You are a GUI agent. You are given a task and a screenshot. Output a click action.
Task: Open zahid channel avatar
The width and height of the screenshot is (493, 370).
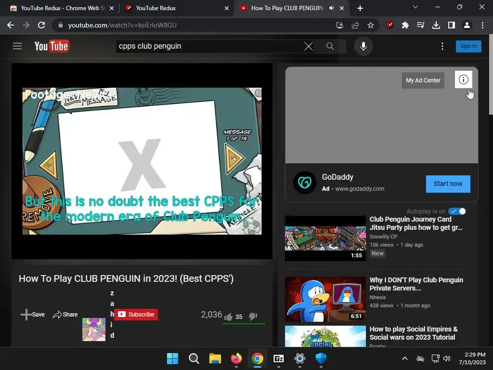[x=94, y=330]
